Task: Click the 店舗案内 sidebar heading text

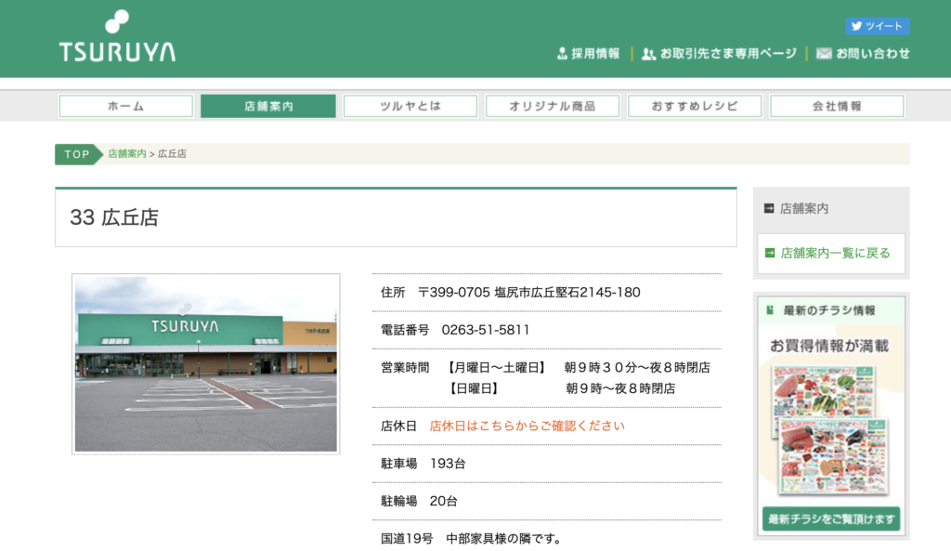Action: (x=804, y=209)
